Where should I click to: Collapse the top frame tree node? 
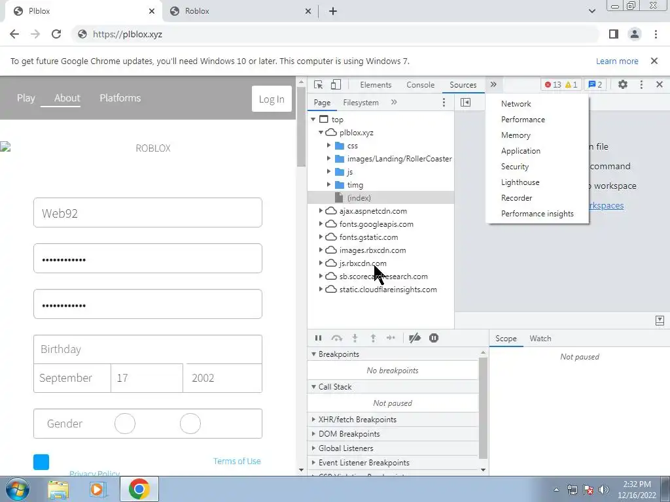tap(313, 120)
